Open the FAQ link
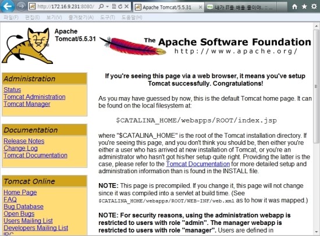320x236 pixels. [10, 199]
